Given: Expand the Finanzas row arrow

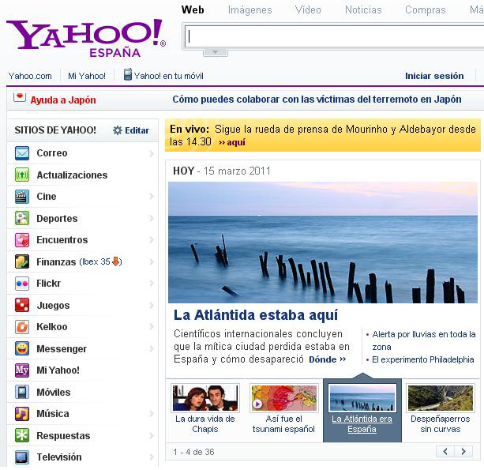Looking at the screenshot, I should [x=152, y=262].
